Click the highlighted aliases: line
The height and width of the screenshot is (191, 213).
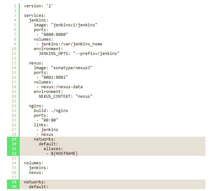53,149
